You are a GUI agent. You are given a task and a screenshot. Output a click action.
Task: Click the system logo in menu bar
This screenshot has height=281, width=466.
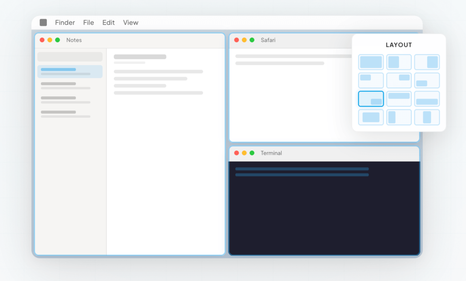(43, 23)
